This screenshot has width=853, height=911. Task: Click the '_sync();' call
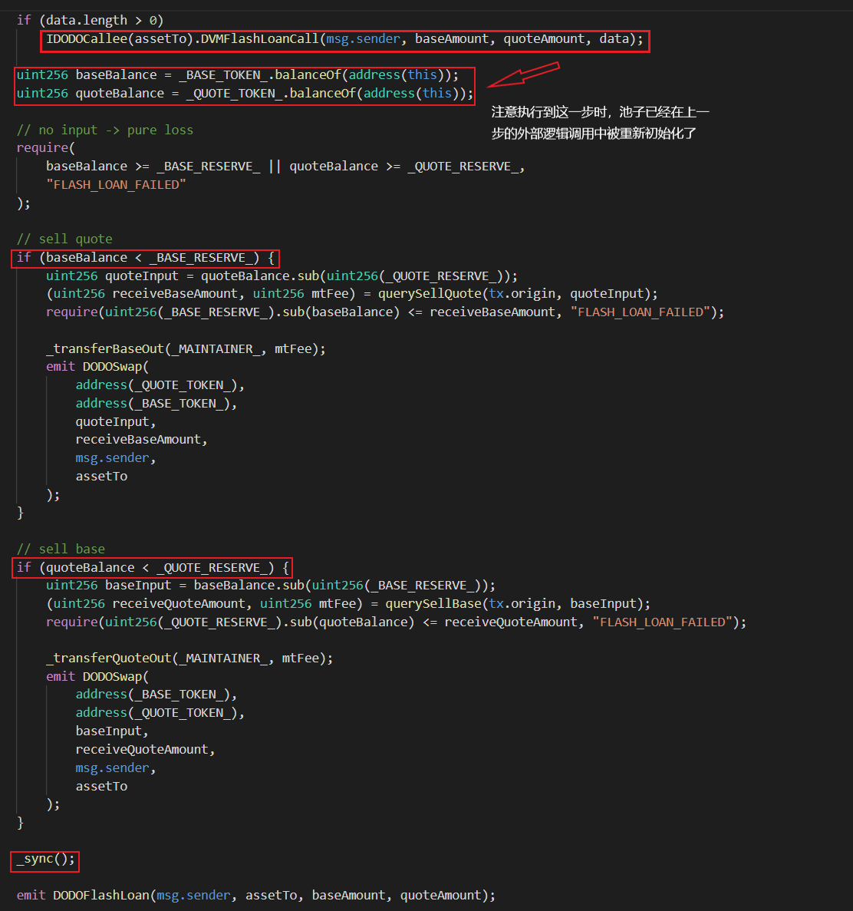(x=46, y=859)
